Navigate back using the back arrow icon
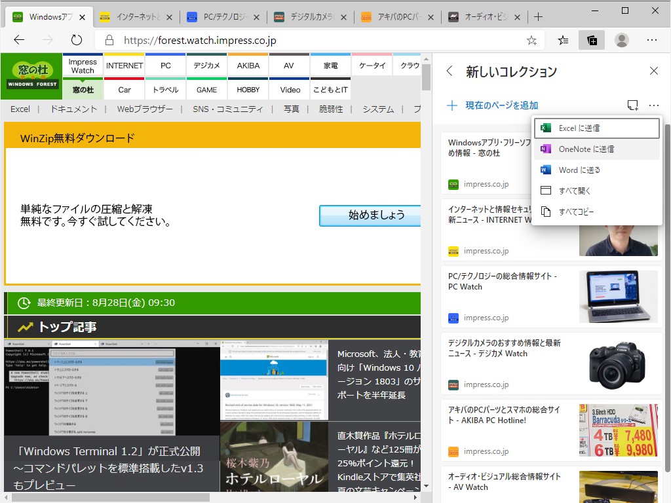 [18, 40]
